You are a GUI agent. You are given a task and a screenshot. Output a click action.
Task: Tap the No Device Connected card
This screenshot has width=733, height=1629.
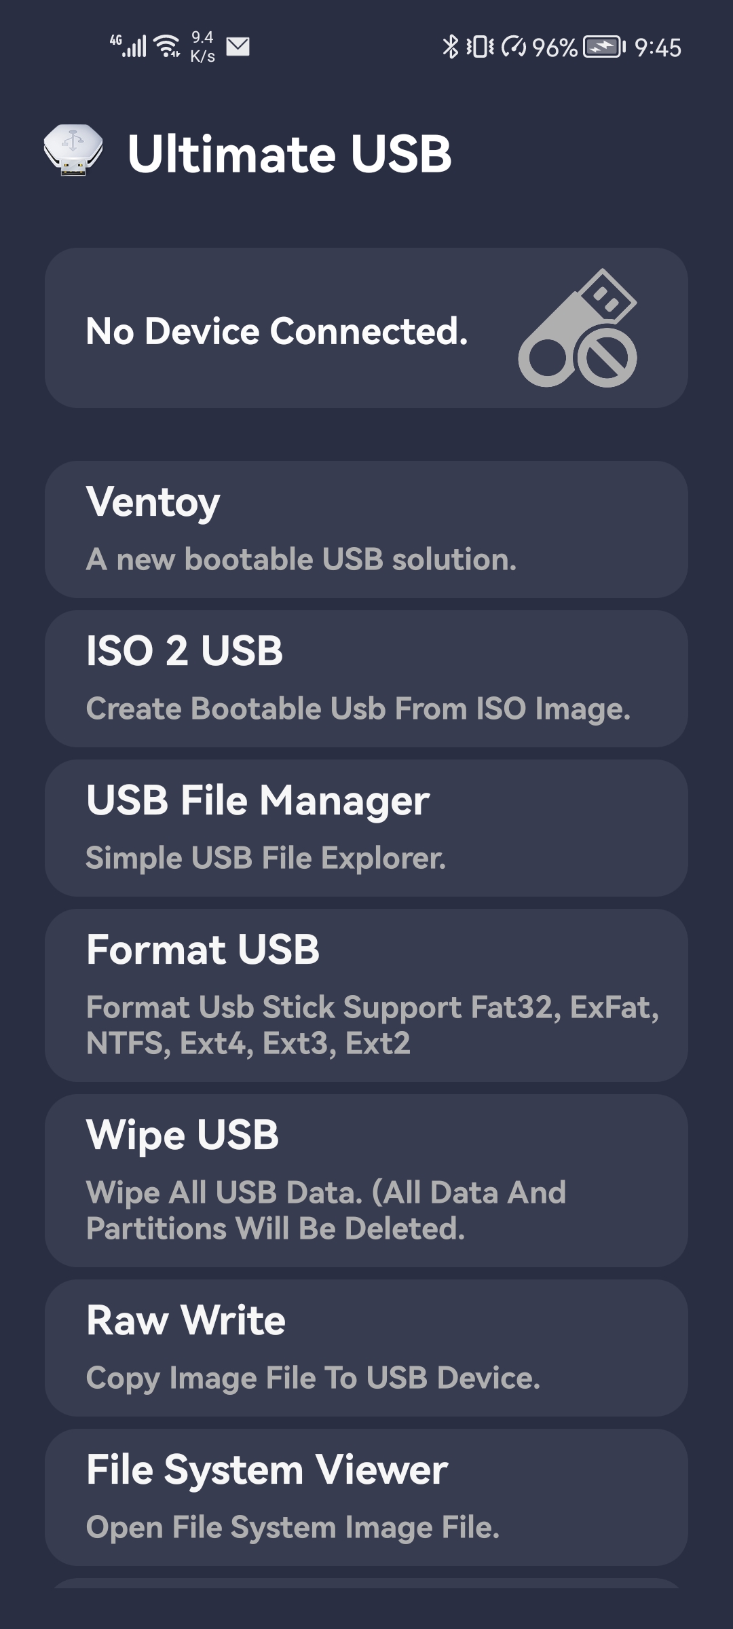click(x=366, y=328)
